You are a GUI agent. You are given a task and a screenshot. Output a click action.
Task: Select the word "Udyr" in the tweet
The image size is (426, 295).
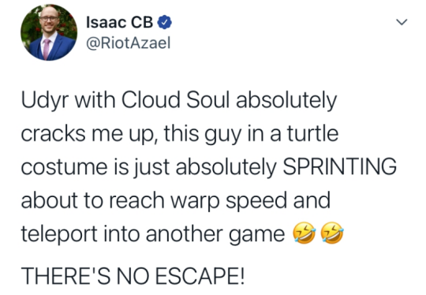tap(45, 100)
